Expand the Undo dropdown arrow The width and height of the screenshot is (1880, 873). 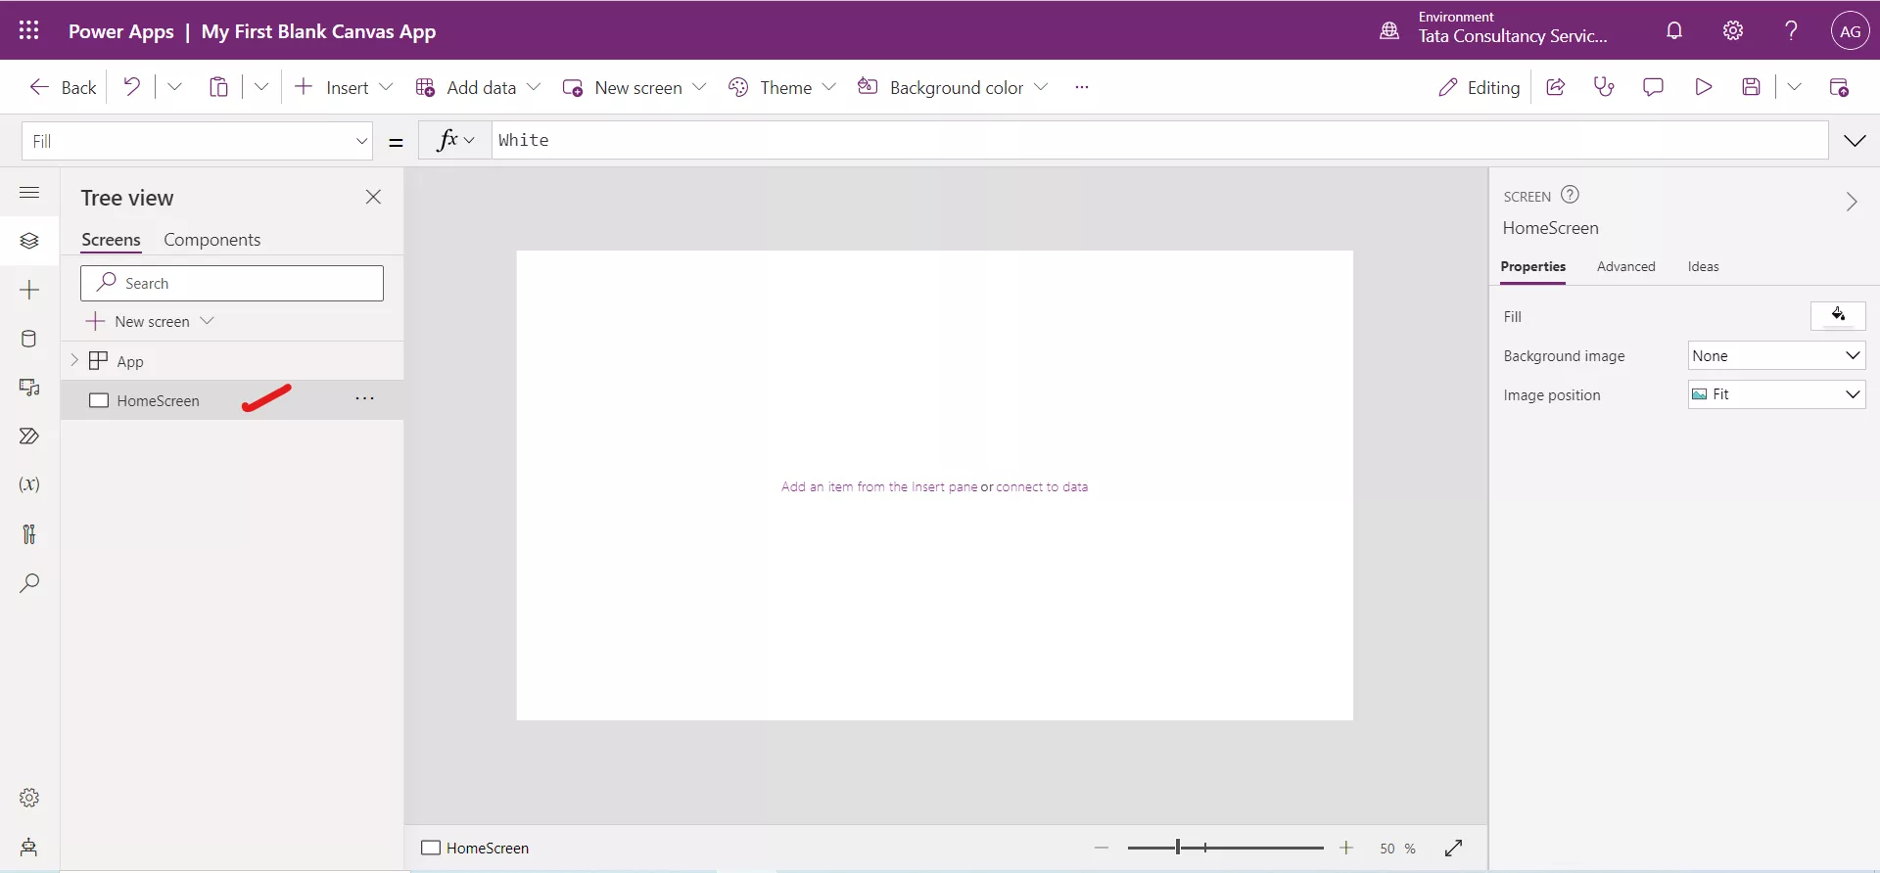[x=174, y=87]
